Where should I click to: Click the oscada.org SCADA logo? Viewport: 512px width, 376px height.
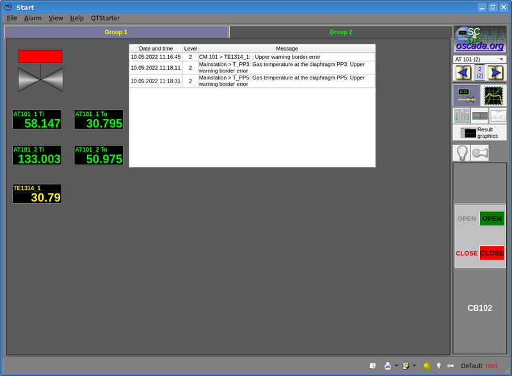pyautogui.click(x=479, y=39)
